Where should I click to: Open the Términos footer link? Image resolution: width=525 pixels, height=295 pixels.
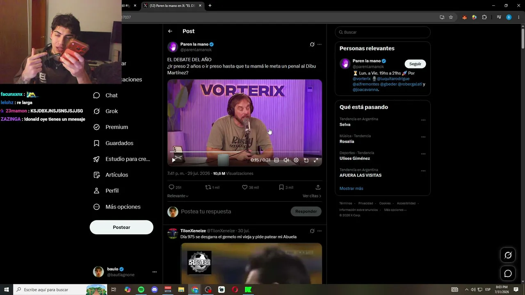tap(345, 203)
